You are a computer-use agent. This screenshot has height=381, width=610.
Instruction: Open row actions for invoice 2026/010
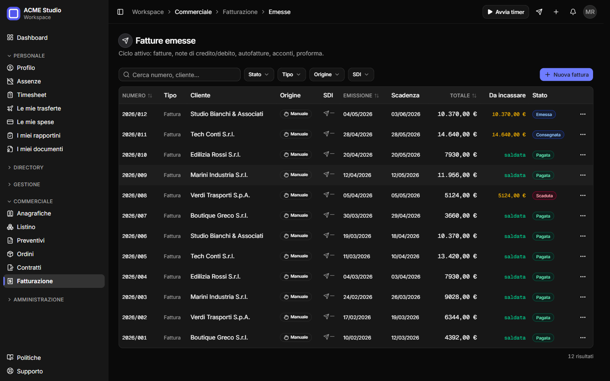(583, 155)
